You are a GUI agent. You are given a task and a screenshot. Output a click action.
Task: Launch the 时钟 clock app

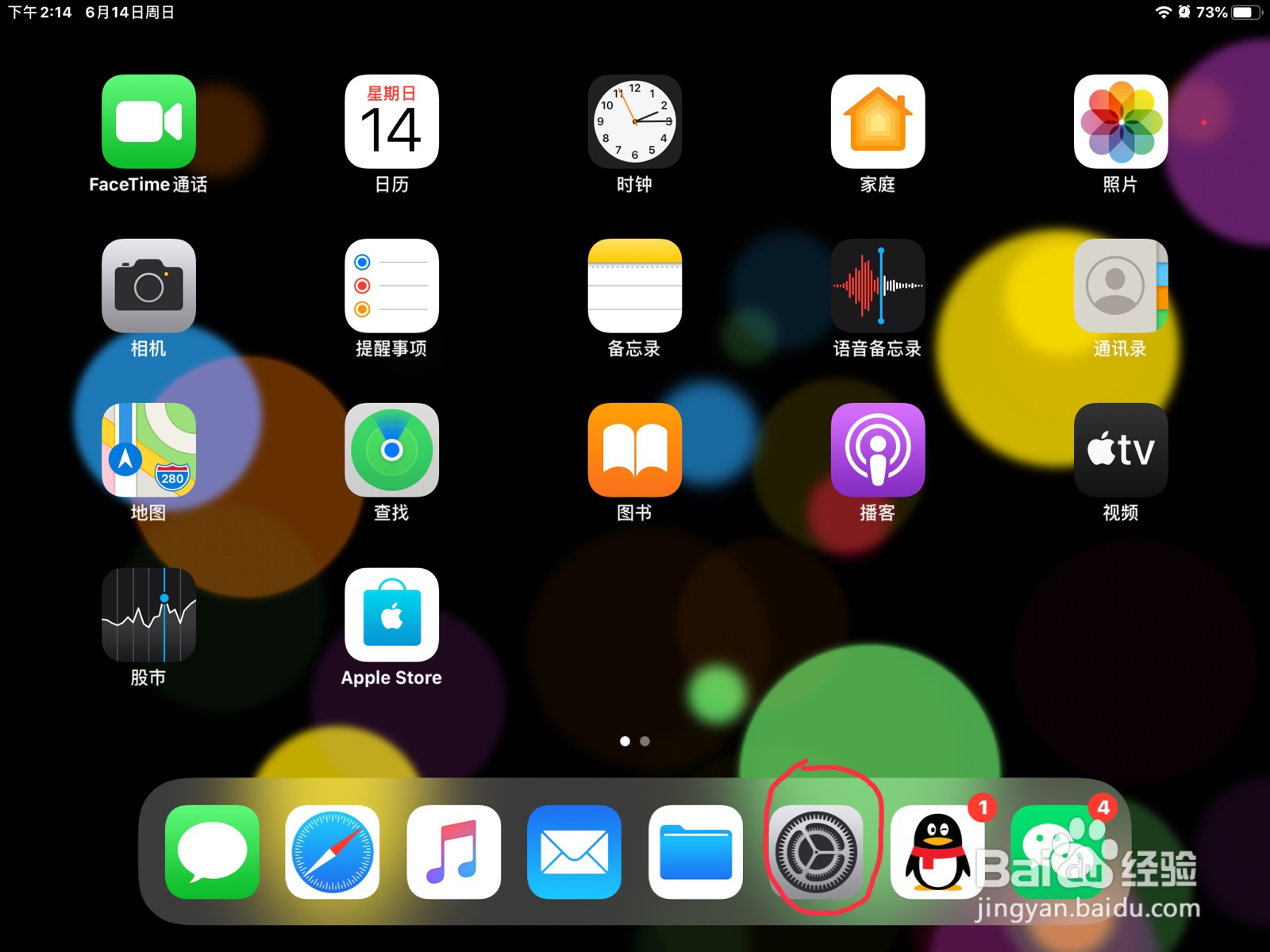pos(633,121)
